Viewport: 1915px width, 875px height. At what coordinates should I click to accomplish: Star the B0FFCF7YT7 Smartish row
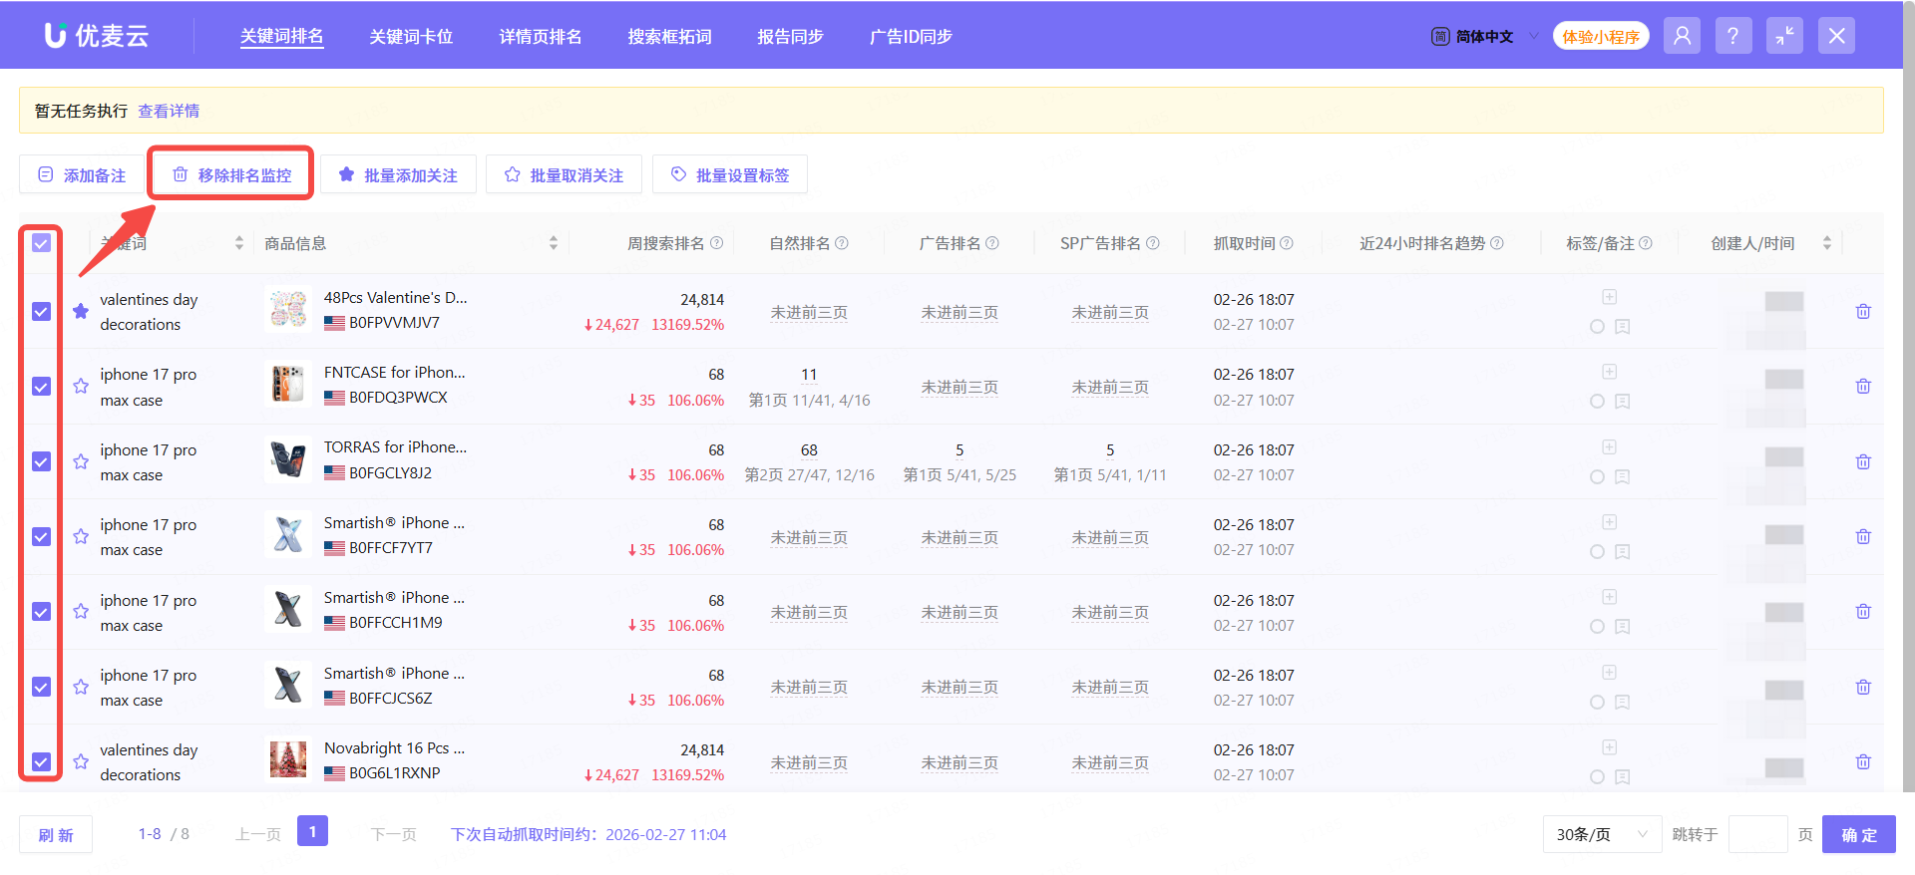81,536
